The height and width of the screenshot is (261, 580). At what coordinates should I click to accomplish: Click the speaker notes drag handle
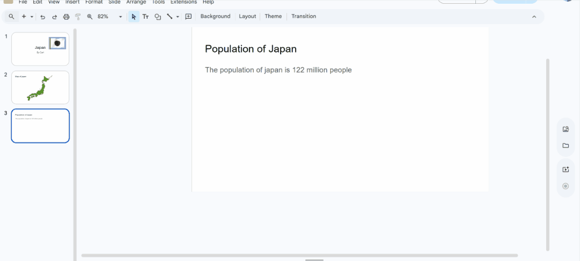click(x=314, y=260)
